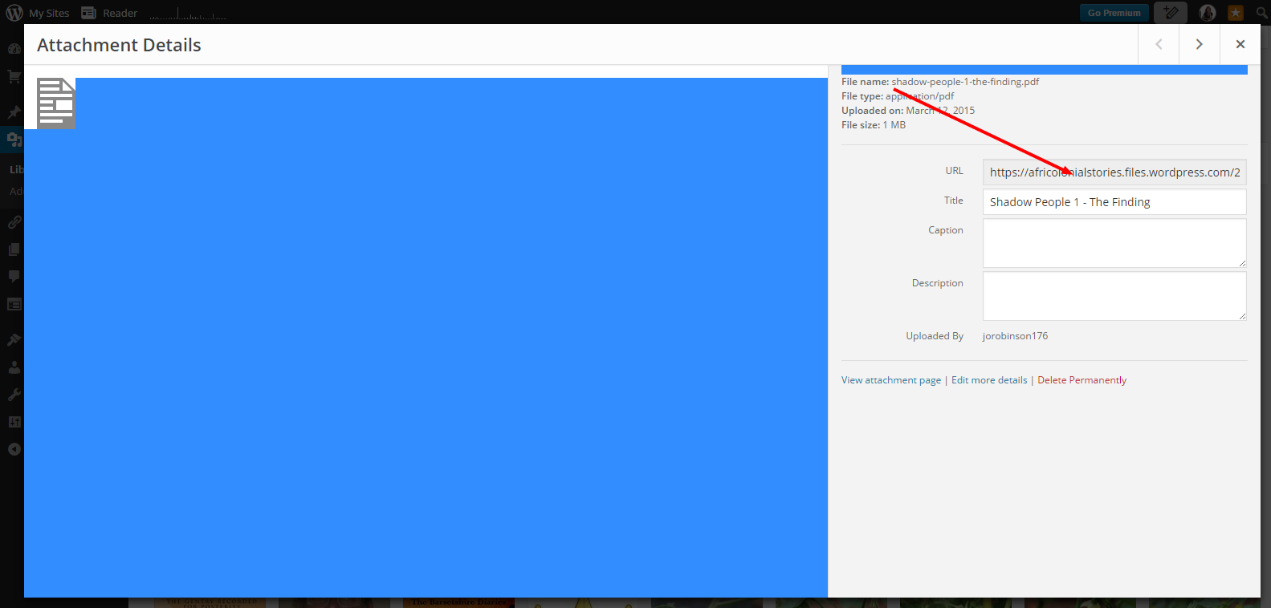Open the Reader menu item
1271x608 pixels.
click(120, 13)
